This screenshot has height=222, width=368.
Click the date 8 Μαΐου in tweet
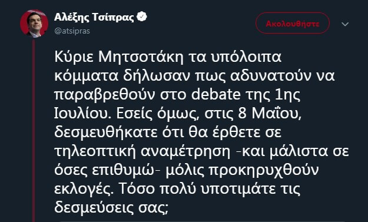tap(270, 113)
